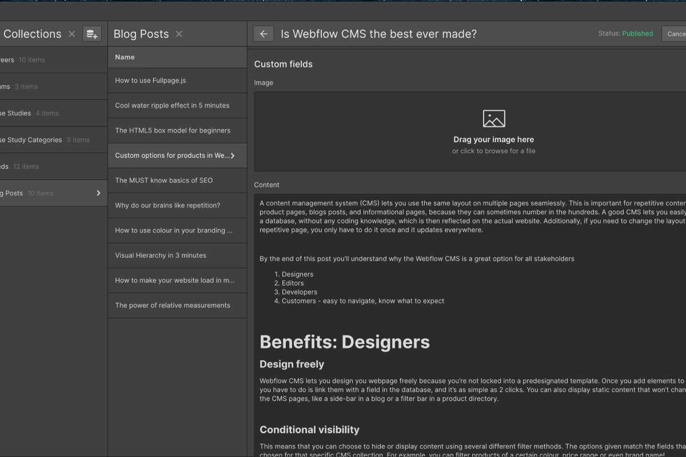Open 'How to make your website load' post

177,280
